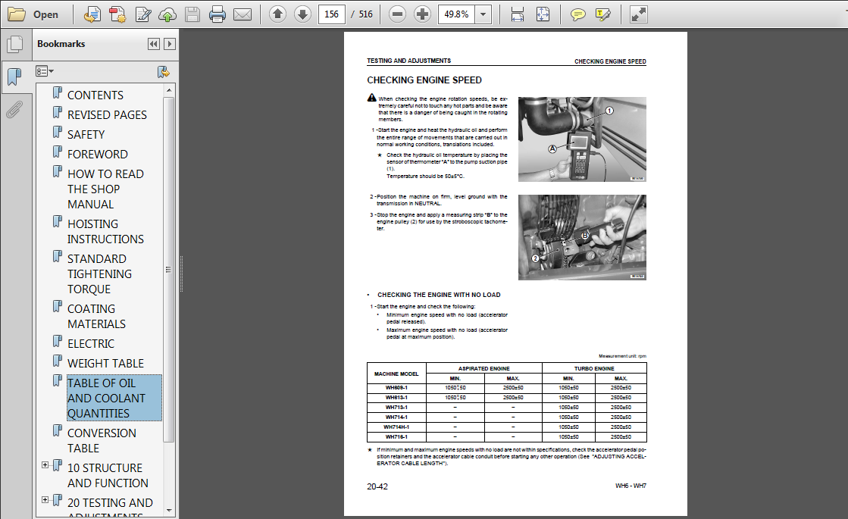Click the page label 20-42

point(377,486)
